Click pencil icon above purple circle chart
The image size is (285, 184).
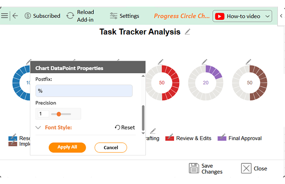click(x=204, y=61)
